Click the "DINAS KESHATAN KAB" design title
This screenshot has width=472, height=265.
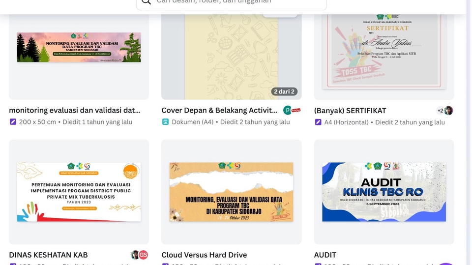[48, 255]
